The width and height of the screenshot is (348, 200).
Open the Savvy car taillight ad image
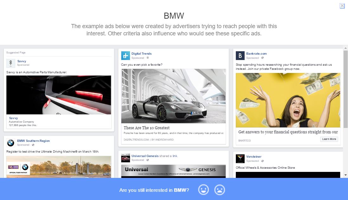coord(59,95)
